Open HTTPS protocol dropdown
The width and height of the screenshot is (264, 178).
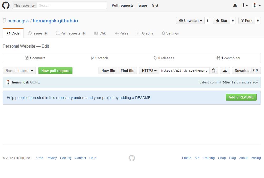tap(149, 71)
